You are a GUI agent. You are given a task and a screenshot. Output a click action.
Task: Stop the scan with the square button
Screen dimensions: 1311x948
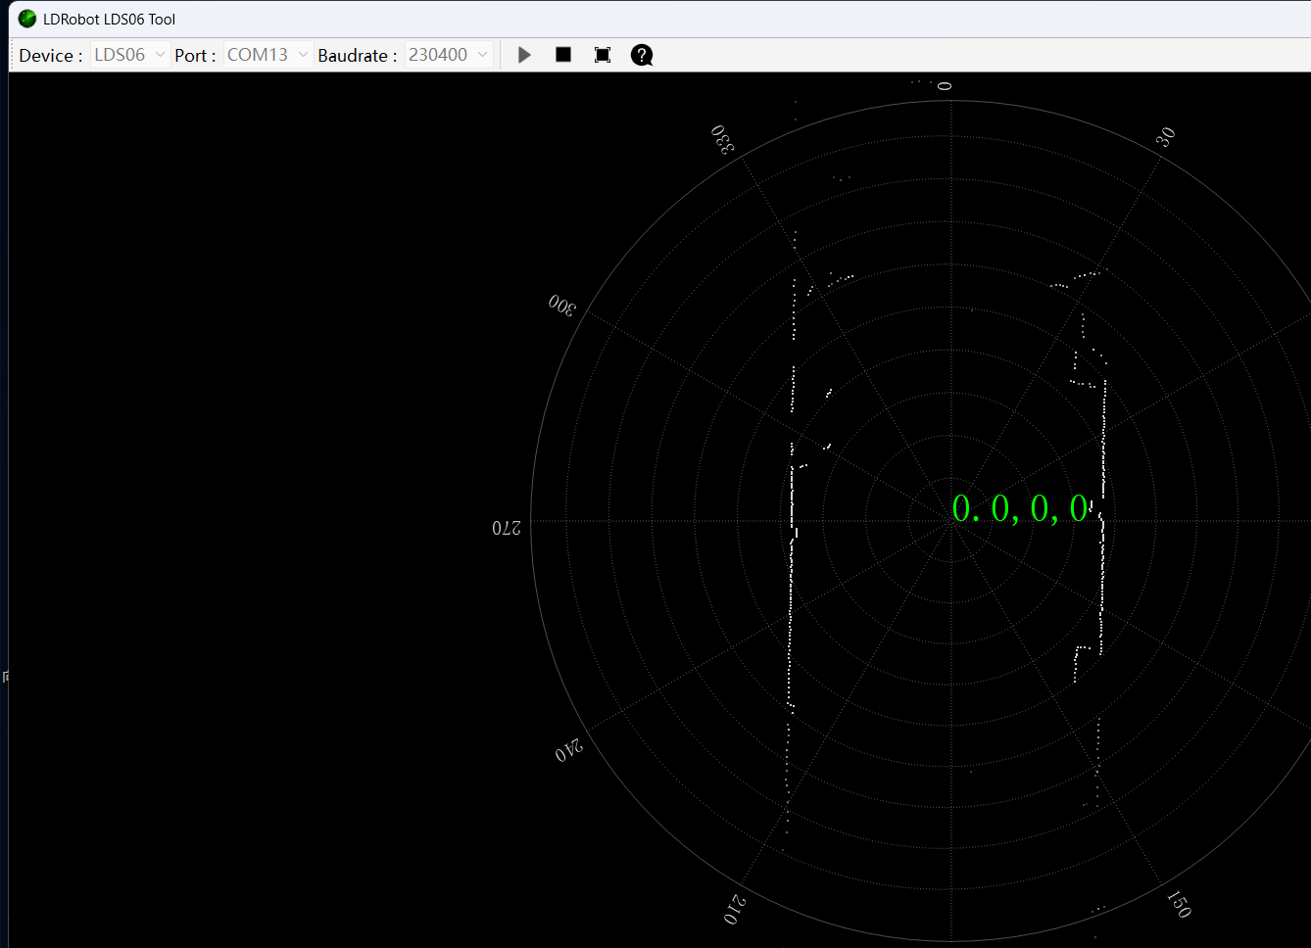[x=563, y=55]
